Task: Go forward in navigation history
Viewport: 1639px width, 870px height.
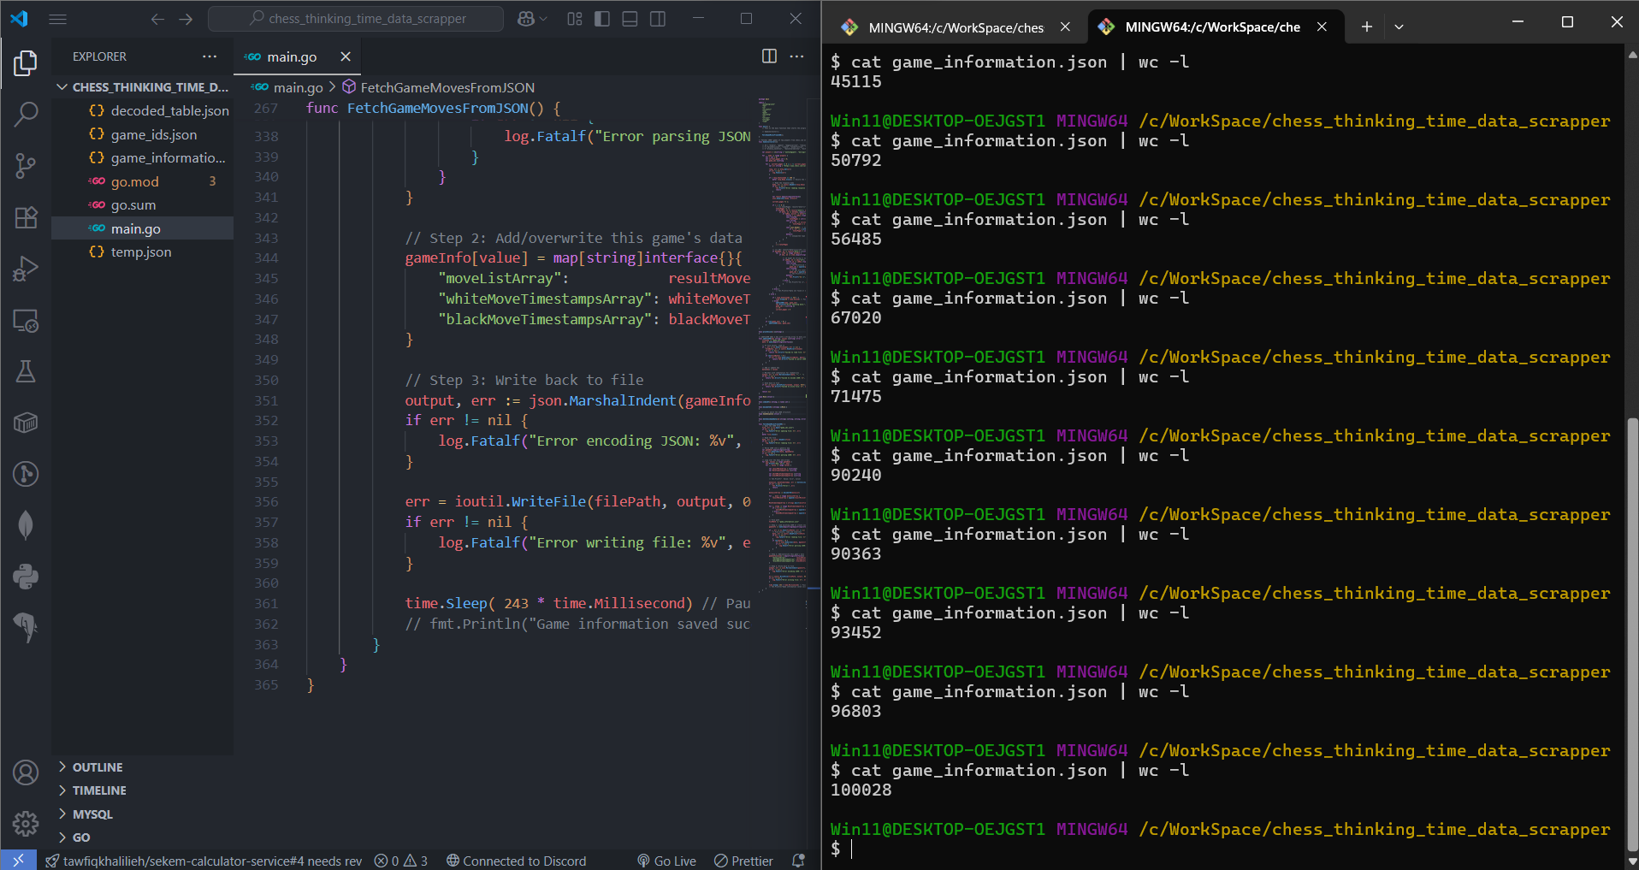Action: tap(186, 19)
